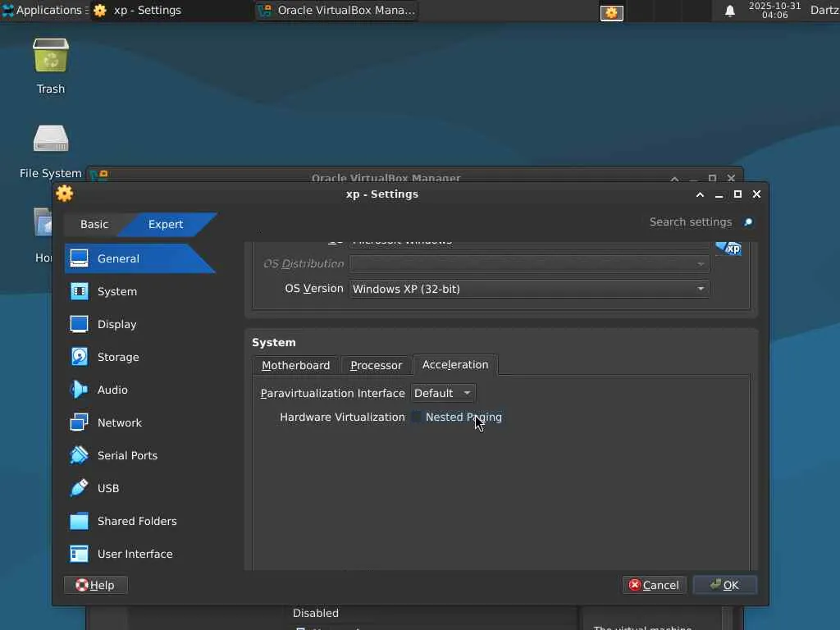Click the Cancel button
This screenshot has height=630, width=840.
pos(654,585)
